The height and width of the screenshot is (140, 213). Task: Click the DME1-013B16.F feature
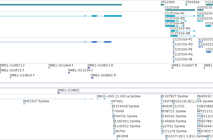point(22,75)
